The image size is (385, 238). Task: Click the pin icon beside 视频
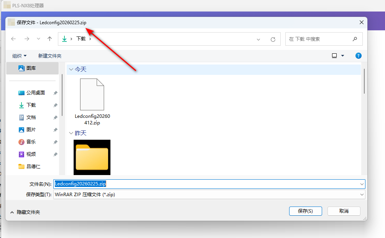(x=56, y=154)
